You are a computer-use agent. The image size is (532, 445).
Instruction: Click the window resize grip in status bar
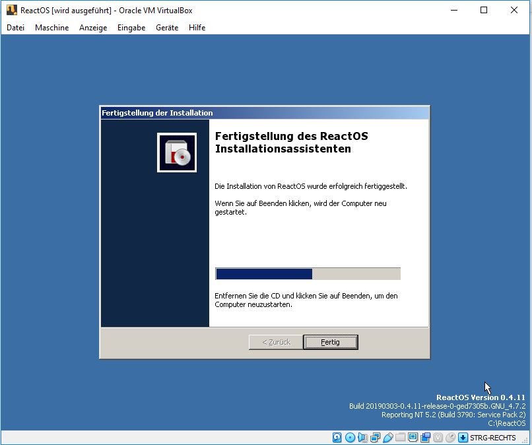pos(525,440)
